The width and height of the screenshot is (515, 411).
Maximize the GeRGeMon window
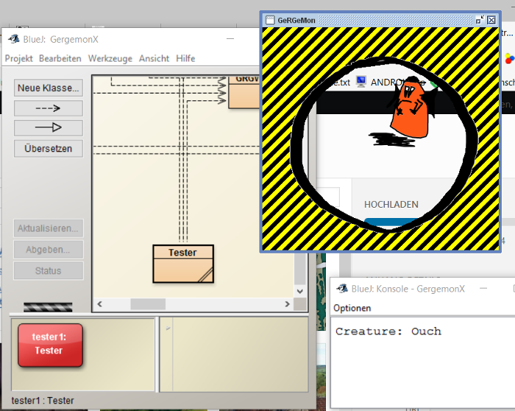tap(480, 20)
